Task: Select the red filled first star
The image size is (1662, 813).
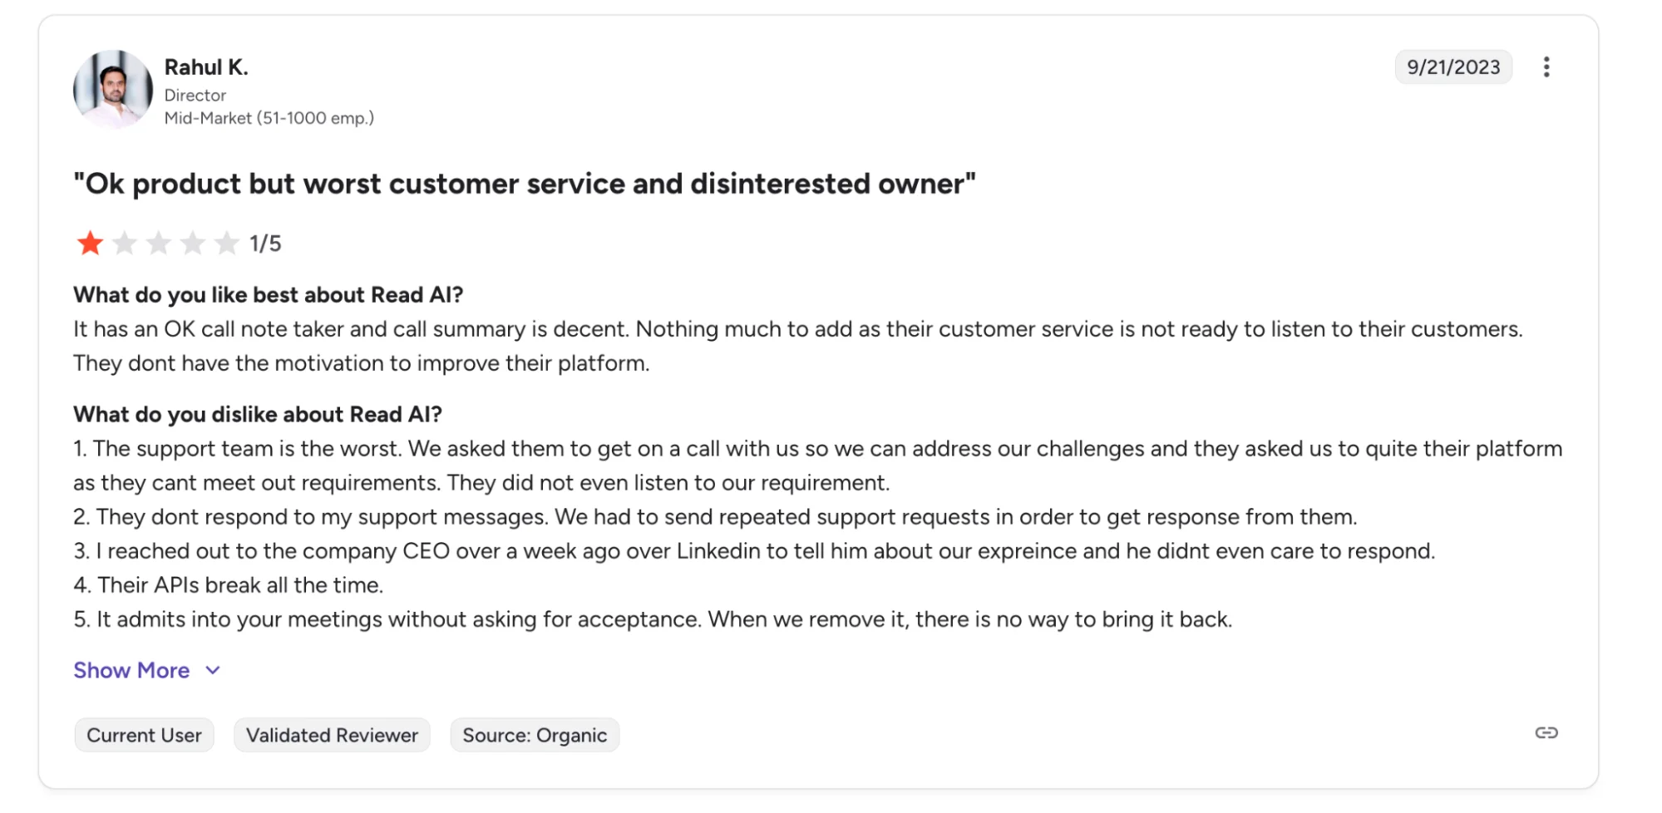Action: pyautogui.click(x=91, y=243)
